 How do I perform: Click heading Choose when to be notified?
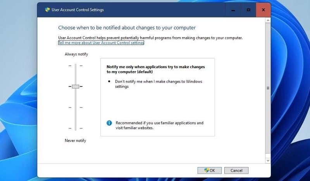pyautogui.click(x=127, y=27)
